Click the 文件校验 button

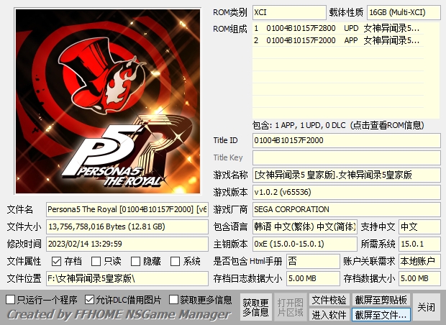click(x=329, y=300)
